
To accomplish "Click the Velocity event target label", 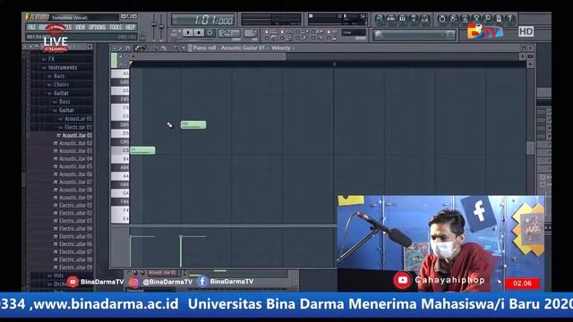I will coord(280,47).
